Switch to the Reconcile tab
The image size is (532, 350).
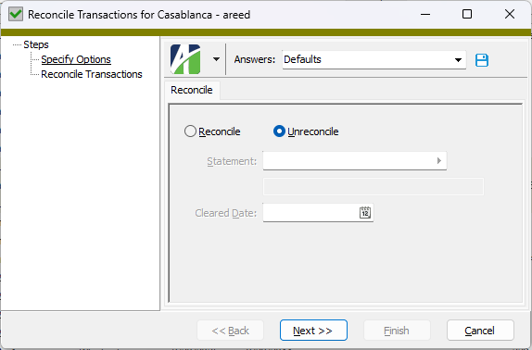[x=192, y=90]
